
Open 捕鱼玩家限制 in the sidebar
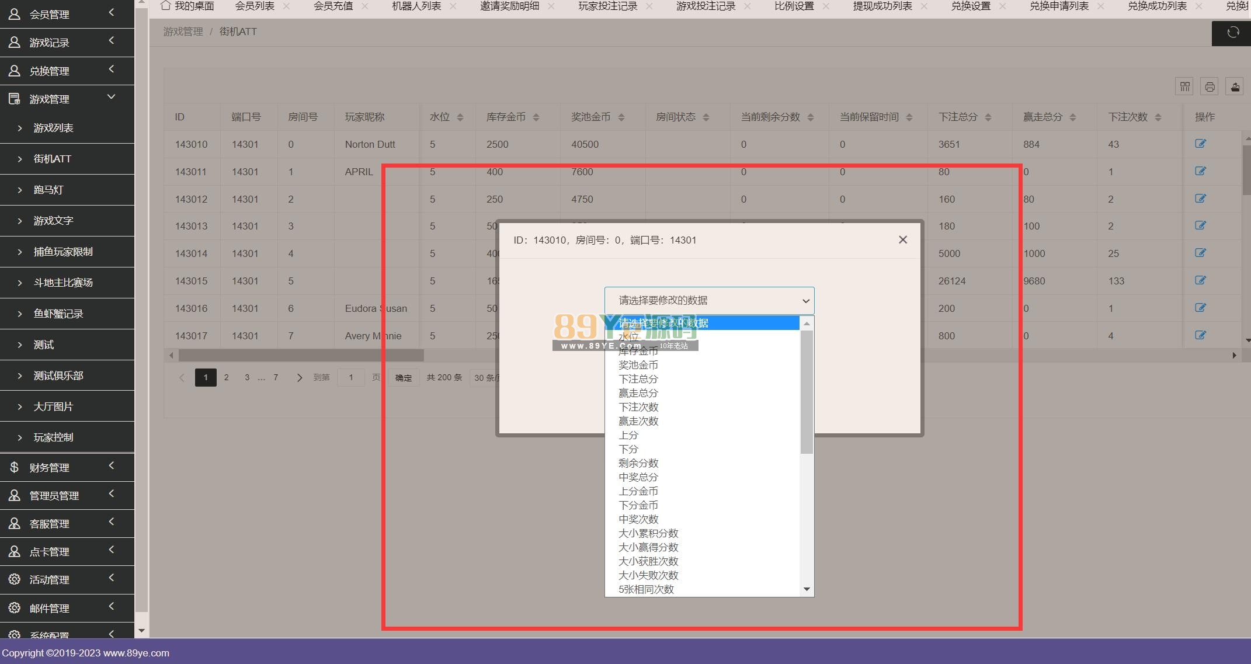pos(67,252)
